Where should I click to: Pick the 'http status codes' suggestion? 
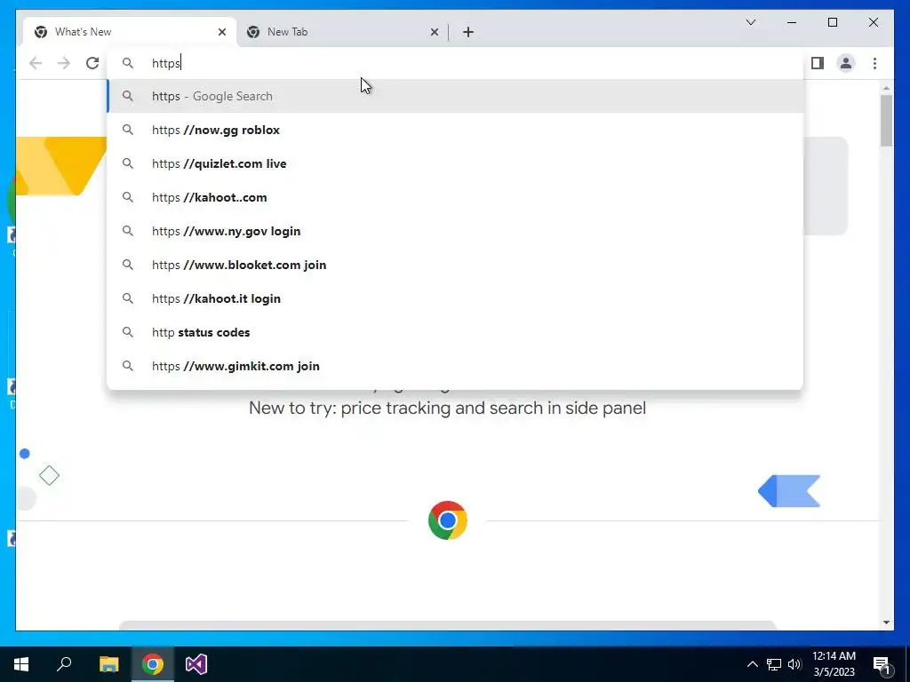click(x=456, y=332)
